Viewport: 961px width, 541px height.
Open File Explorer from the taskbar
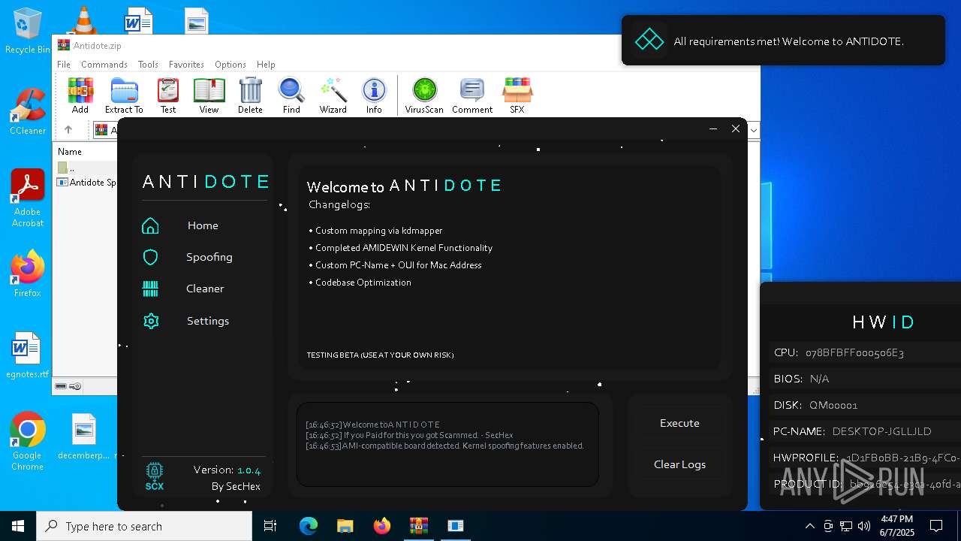tap(345, 526)
